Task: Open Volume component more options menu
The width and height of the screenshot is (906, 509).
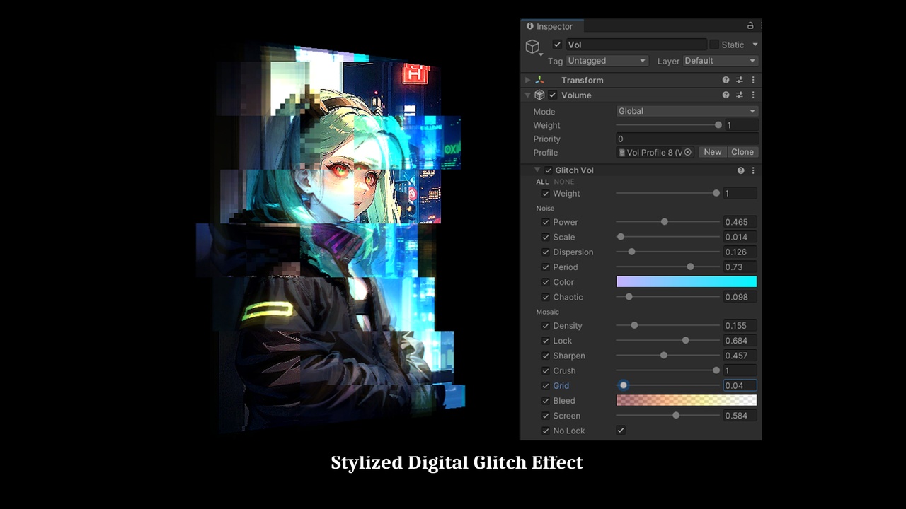Action: 753,95
